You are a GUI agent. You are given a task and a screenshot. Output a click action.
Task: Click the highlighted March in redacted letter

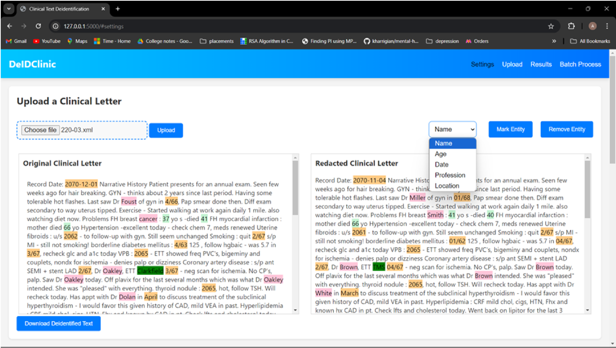tap(349, 293)
